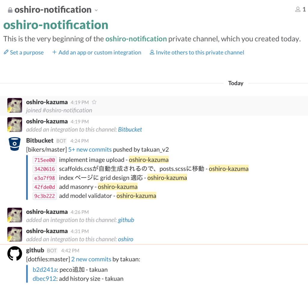Open commit dbec912 link
308x291 pixels.
tap(45, 279)
